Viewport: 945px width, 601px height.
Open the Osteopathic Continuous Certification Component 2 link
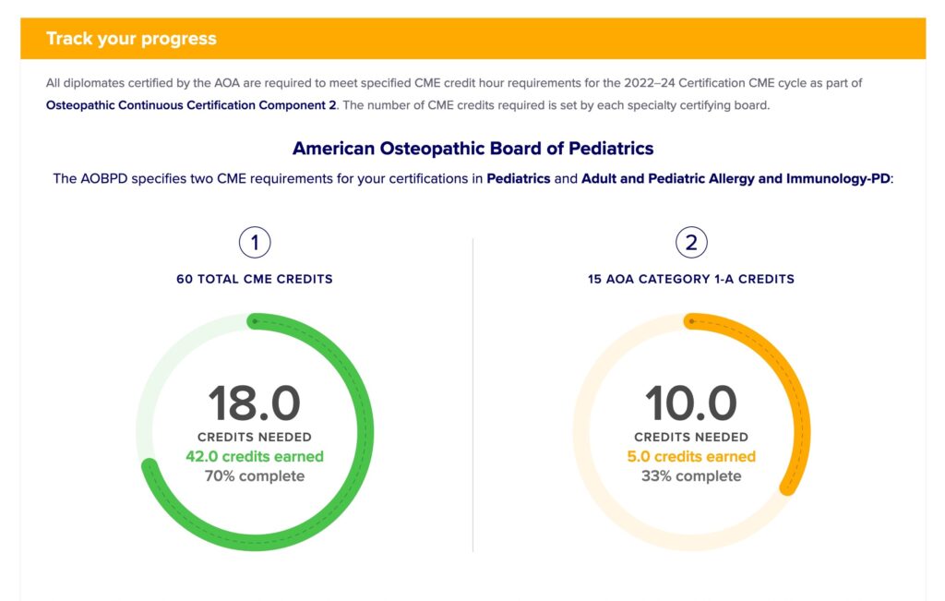coord(191,105)
